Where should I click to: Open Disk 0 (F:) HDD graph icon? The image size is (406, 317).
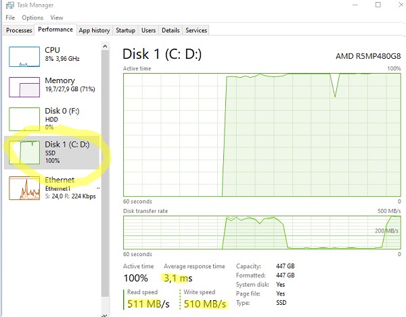23,119
